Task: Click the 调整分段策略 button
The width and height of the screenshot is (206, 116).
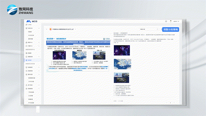Action: click(171, 29)
